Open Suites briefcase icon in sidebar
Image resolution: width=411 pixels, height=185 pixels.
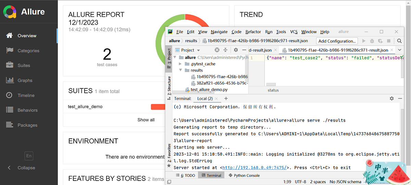10,65
